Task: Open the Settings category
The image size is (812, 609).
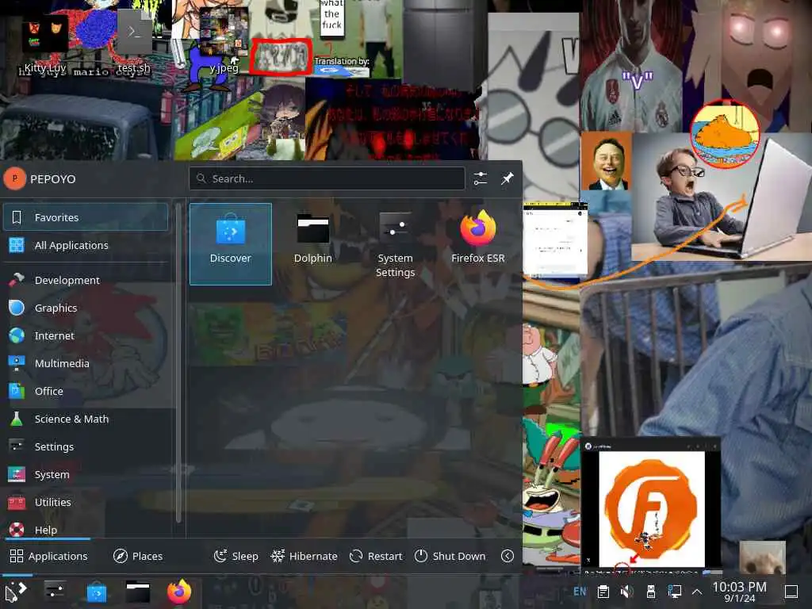Action: [x=86, y=446]
